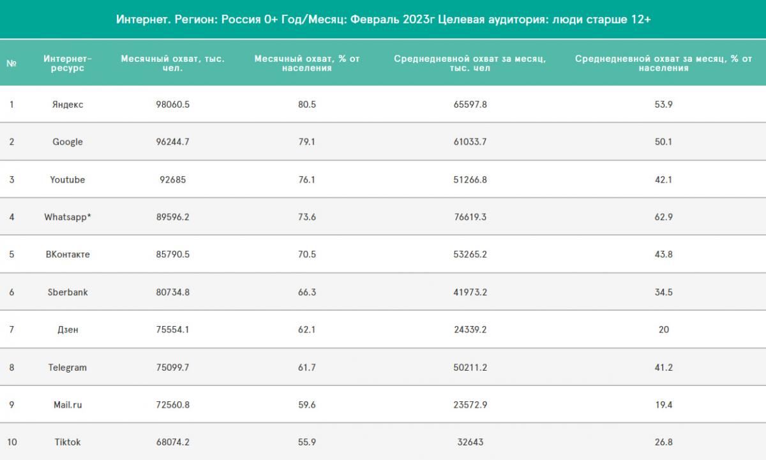Click Whatsapp daily reach value 76619.3
766x460 pixels.
(469, 217)
